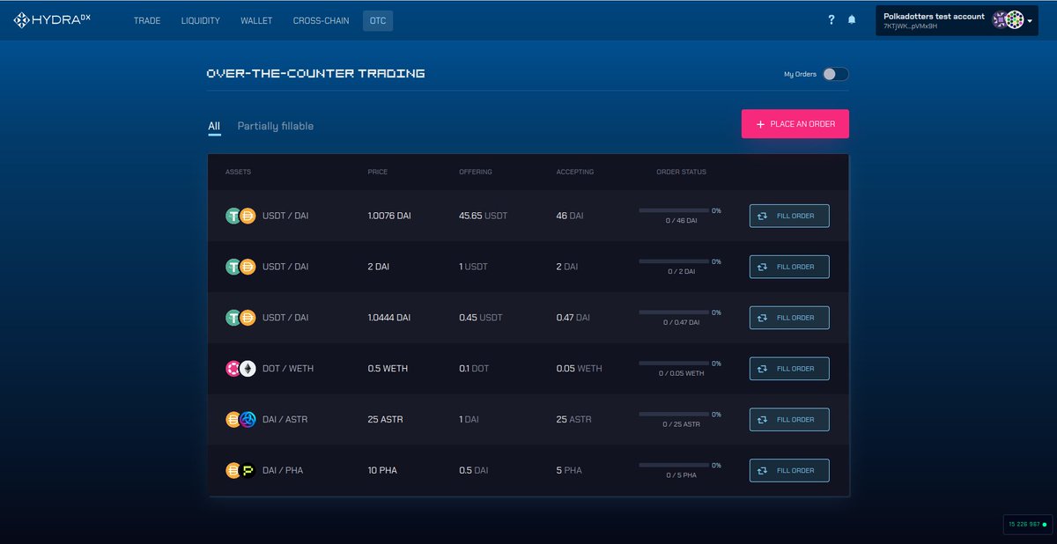Click the 10 PHA price

tap(382, 471)
